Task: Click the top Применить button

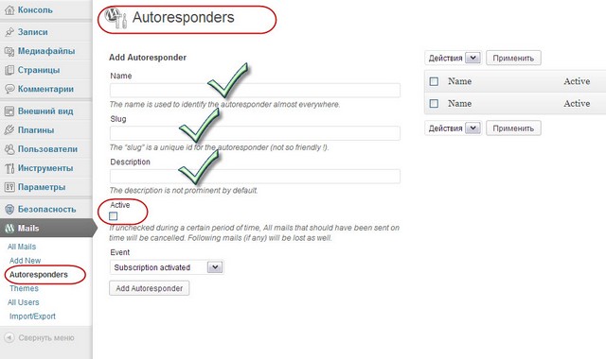Action: click(x=513, y=58)
